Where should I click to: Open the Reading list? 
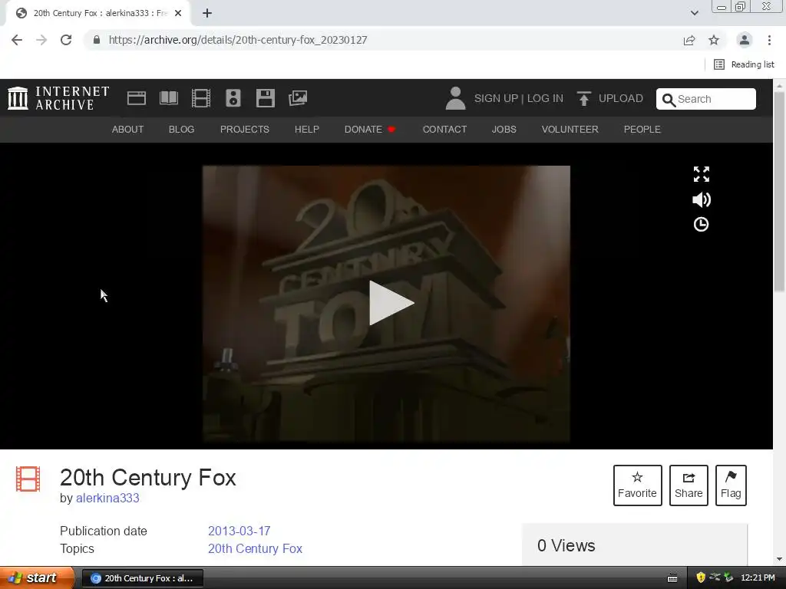(744, 64)
